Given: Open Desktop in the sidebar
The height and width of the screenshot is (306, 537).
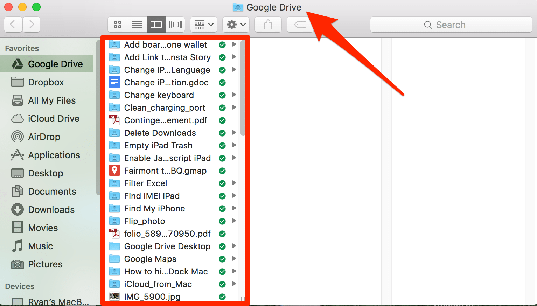Looking at the screenshot, I should coord(47,173).
